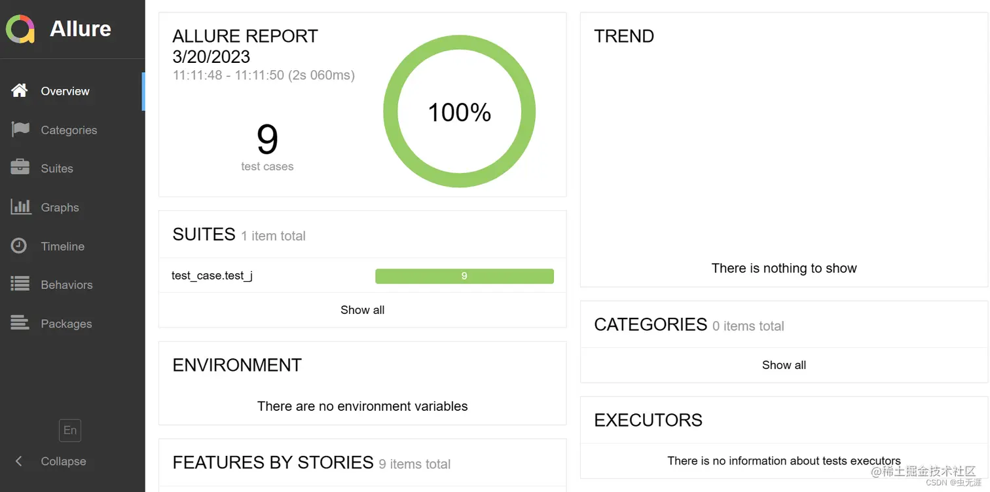Click the Behaviors list icon

[20, 284]
